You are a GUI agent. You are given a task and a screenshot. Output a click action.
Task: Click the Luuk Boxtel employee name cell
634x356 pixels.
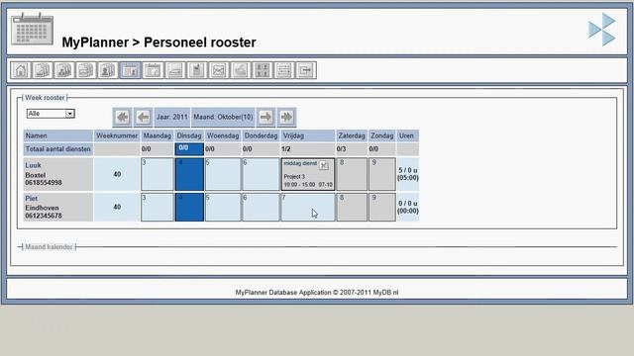[58, 174]
